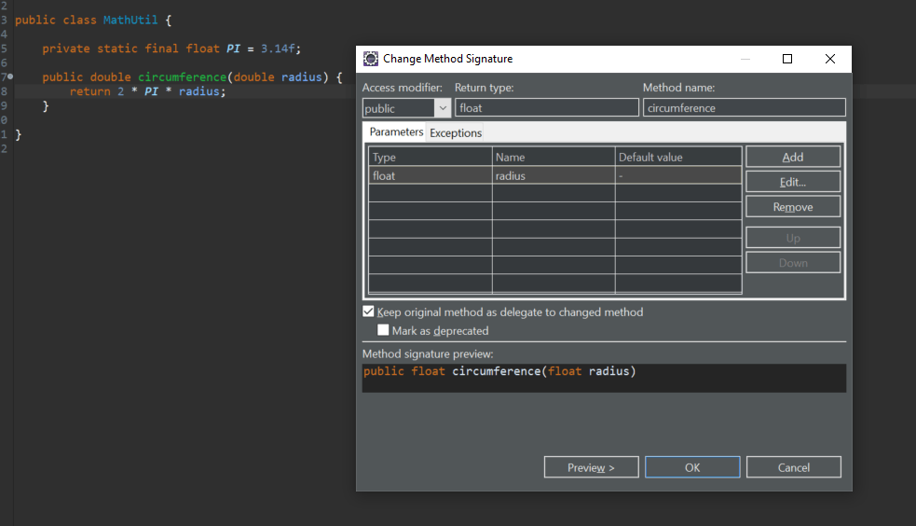
Task: Select the radius name cell
Action: point(554,175)
